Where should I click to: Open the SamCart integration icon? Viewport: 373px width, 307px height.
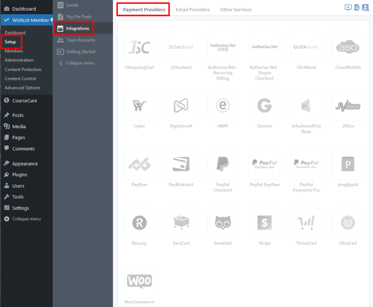181,223
